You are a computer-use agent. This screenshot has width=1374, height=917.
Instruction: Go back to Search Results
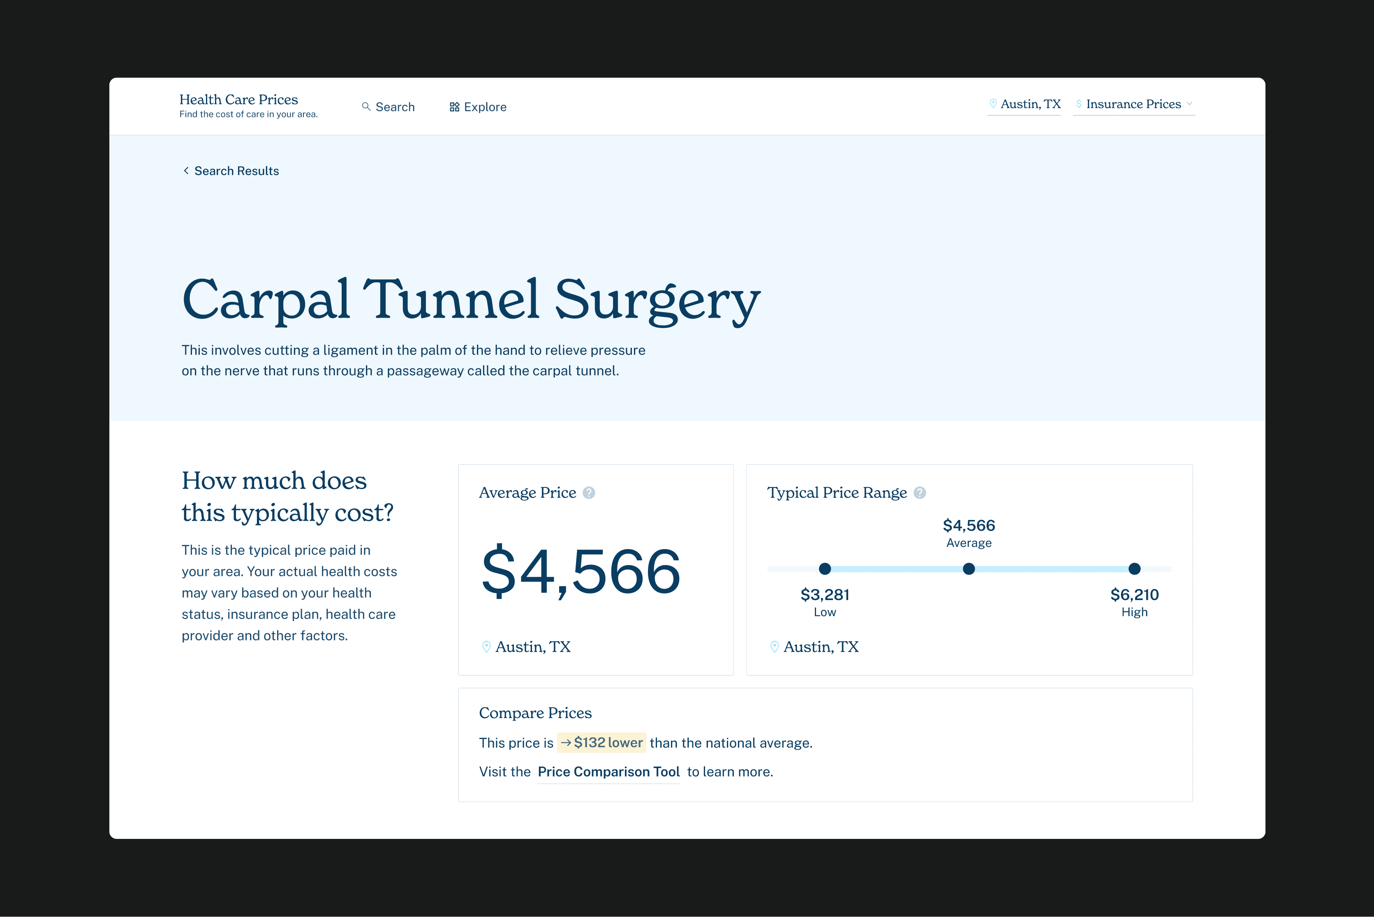pyautogui.click(x=236, y=171)
